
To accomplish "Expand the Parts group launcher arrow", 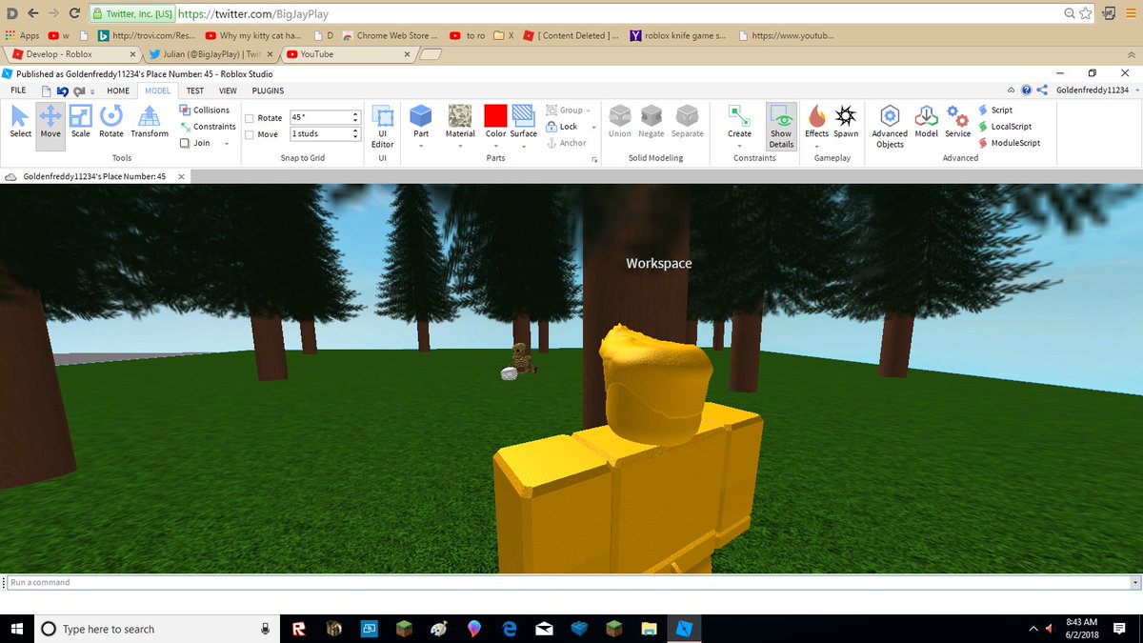I will [x=594, y=160].
